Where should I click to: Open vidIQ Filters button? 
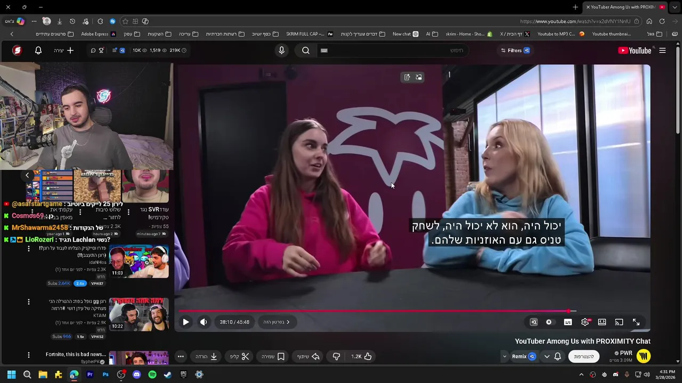515,51
